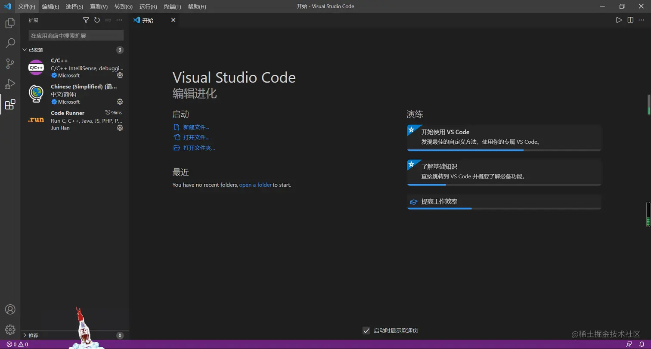
Task: Open the 转到(G) menu
Action: (x=124, y=6)
